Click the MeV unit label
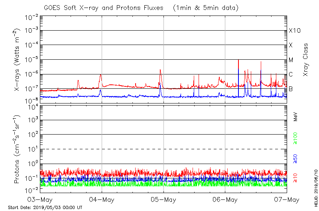This screenshot has width=319, height=211. (x=295, y=117)
